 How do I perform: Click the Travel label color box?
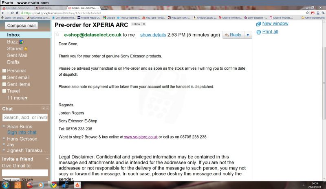(x=4, y=91)
